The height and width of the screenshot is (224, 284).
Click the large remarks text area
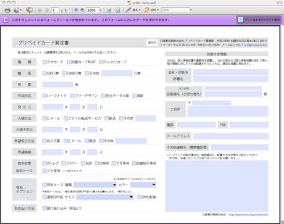tap(217, 186)
